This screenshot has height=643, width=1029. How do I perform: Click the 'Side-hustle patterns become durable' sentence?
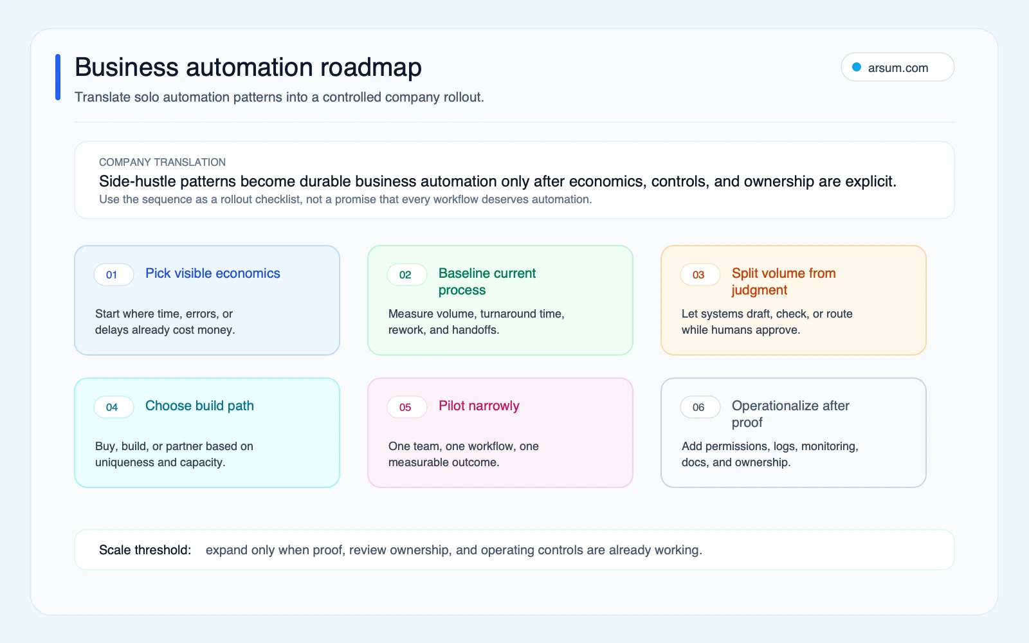coord(498,181)
